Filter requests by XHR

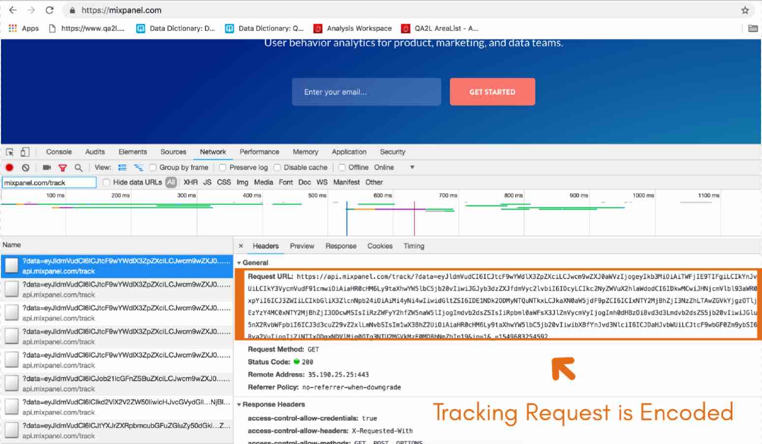[190, 182]
